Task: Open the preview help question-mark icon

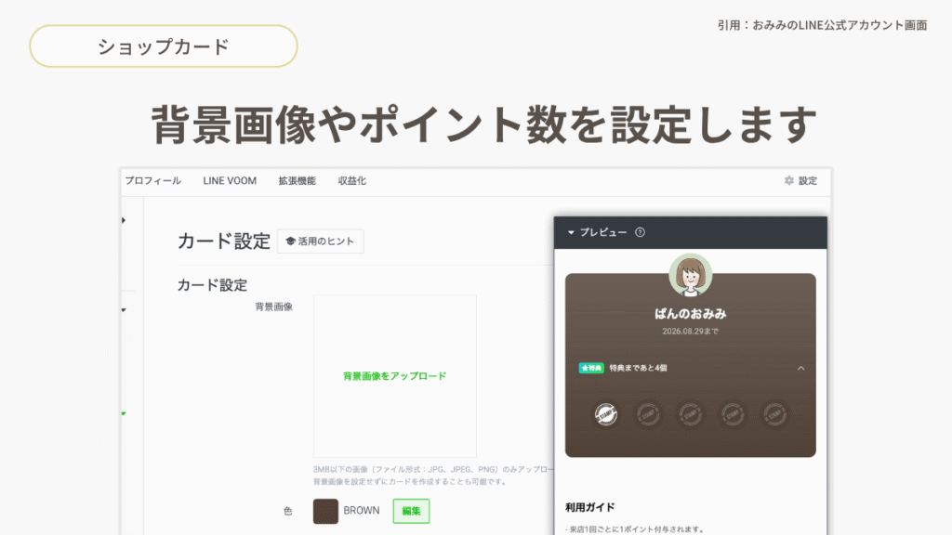Action: click(x=640, y=232)
